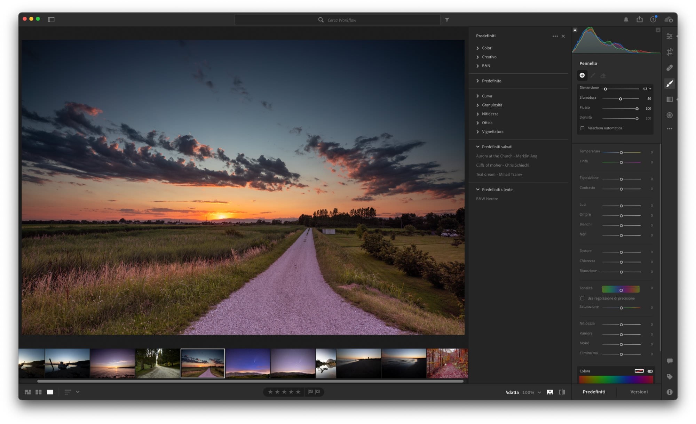Viewport: 696px width, 424px height.
Task: Select the Predefiniti bottom tab
Action: pyautogui.click(x=594, y=392)
